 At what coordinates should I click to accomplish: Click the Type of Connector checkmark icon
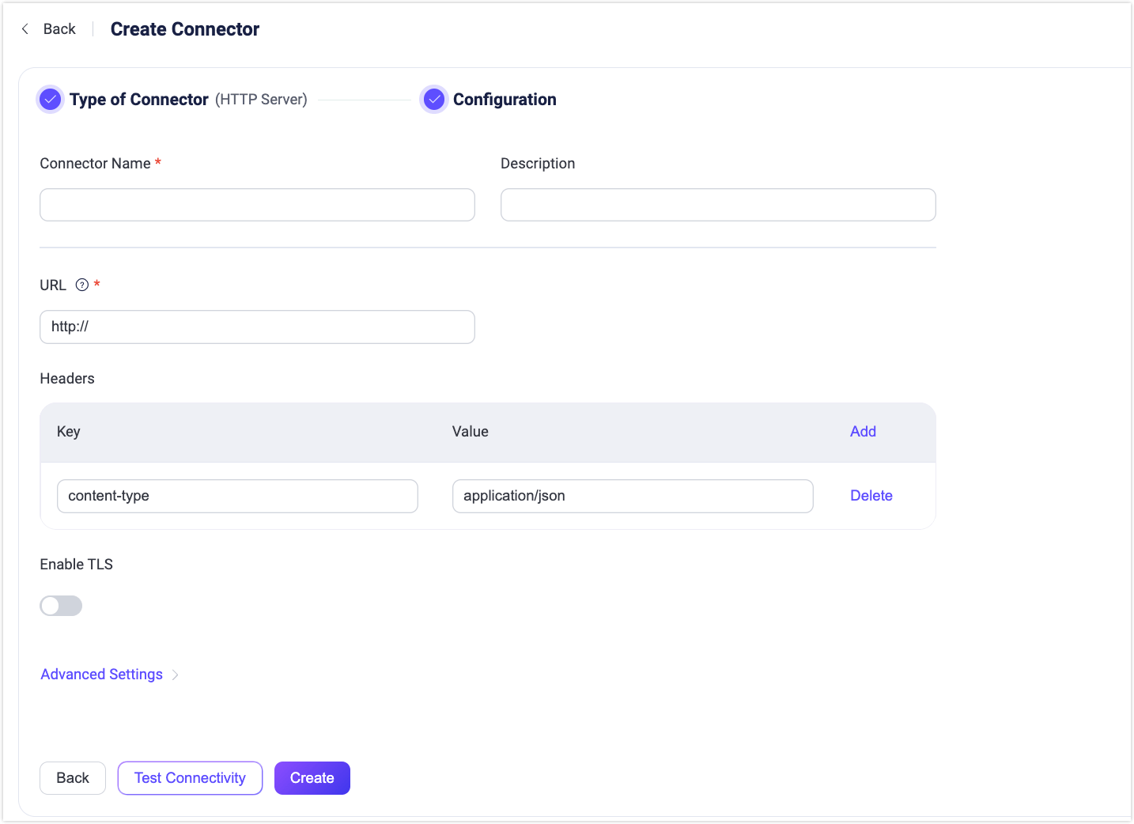tap(50, 99)
